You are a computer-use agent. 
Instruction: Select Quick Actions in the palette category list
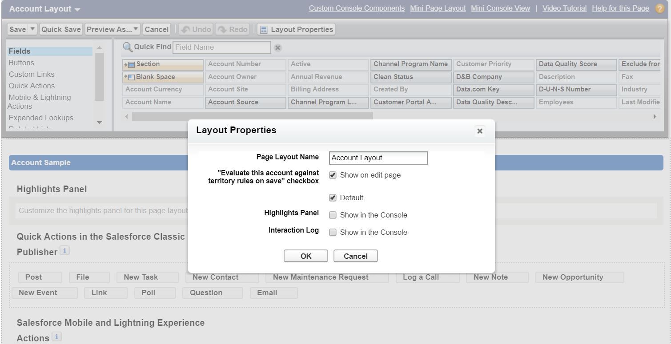coord(32,86)
